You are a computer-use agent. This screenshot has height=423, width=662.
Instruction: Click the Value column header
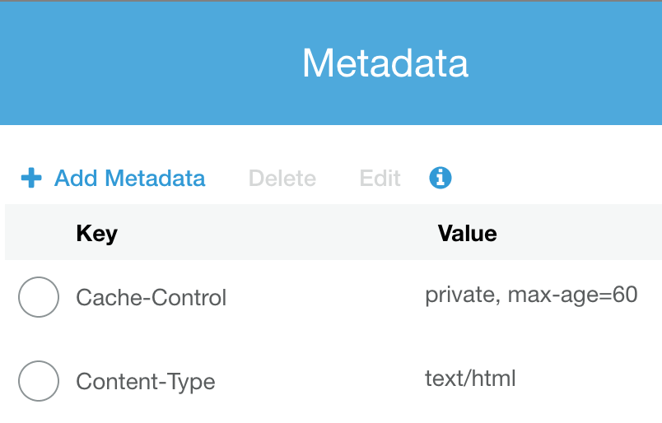point(467,234)
